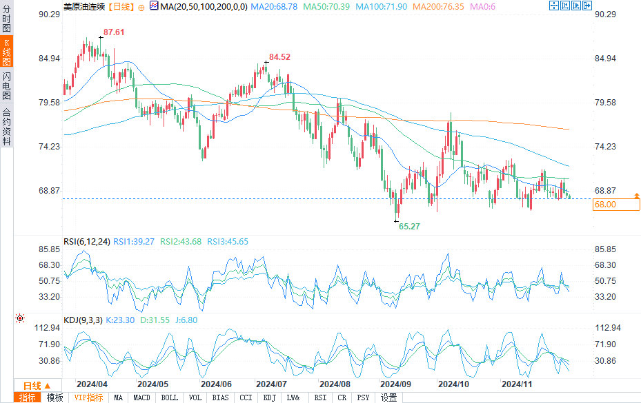This screenshot has width=641, height=403.
Task: Switch to the 模板 tab
Action: tap(55, 397)
